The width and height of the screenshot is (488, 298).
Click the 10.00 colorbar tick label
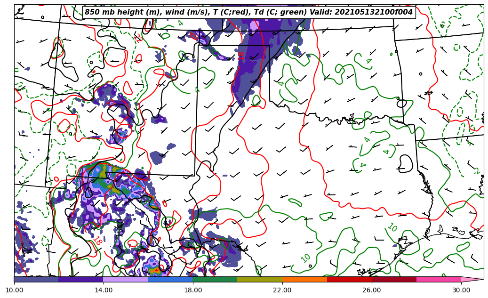14,290
